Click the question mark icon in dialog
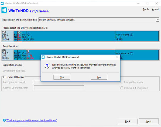 (x=47, y=66)
